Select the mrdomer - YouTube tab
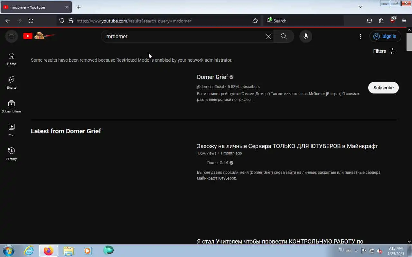 (35, 7)
